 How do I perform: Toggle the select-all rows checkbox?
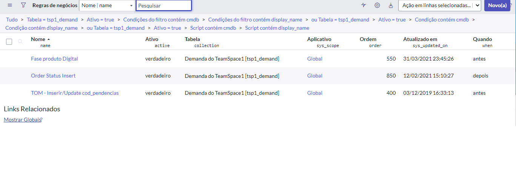pyautogui.click(x=9, y=42)
